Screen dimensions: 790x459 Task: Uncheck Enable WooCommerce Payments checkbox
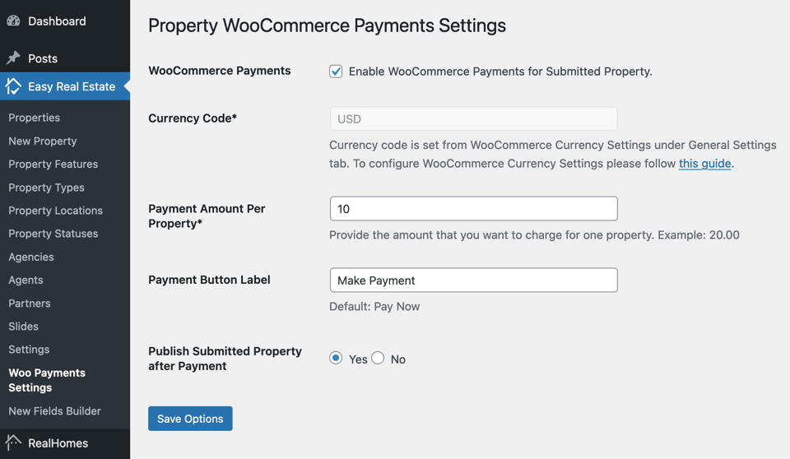(336, 72)
